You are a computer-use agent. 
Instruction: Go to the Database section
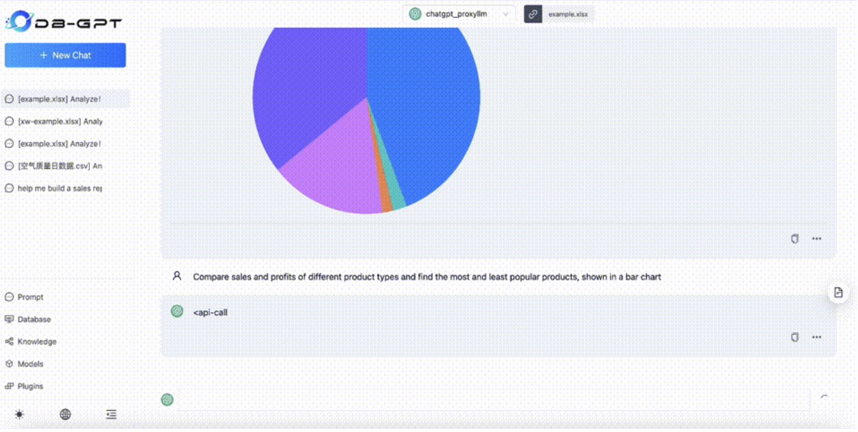(x=34, y=320)
